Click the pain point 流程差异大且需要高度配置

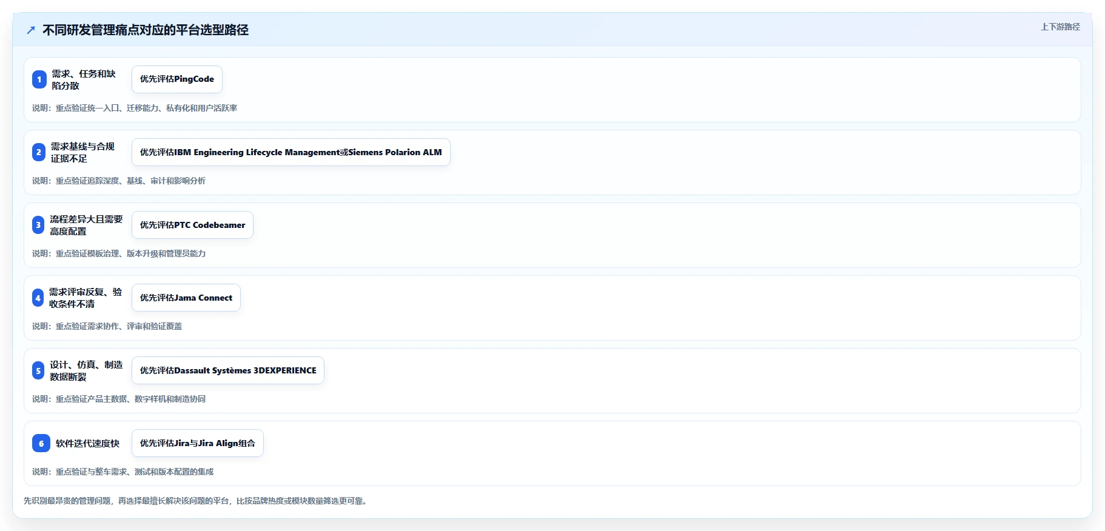click(x=86, y=225)
